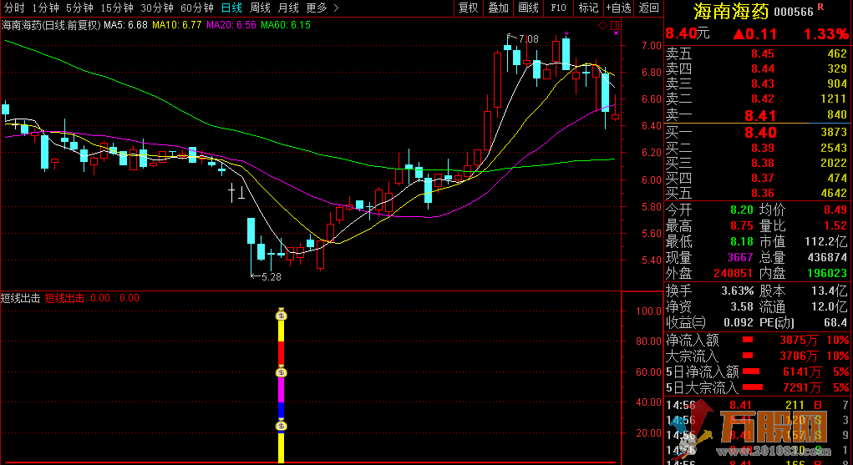The height and width of the screenshot is (465, 853).
Task: Click the 今开 8.20 value
Action: pyautogui.click(x=742, y=210)
